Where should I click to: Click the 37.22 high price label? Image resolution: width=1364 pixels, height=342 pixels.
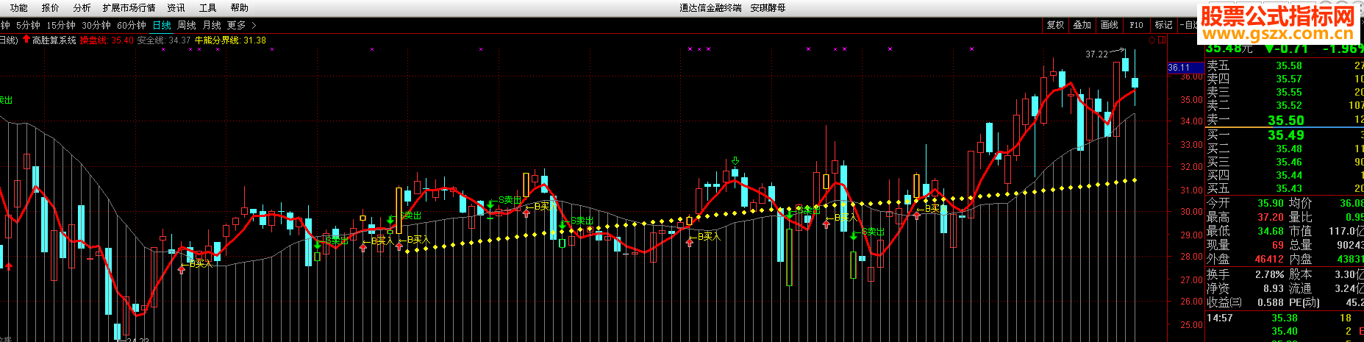pos(1096,54)
